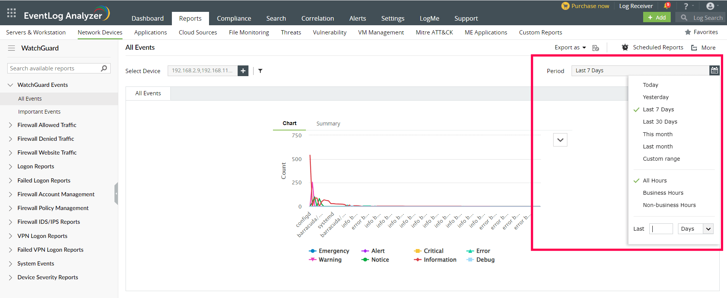This screenshot has width=727, height=298.
Task: Click the notification bell icon
Action: click(667, 6)
